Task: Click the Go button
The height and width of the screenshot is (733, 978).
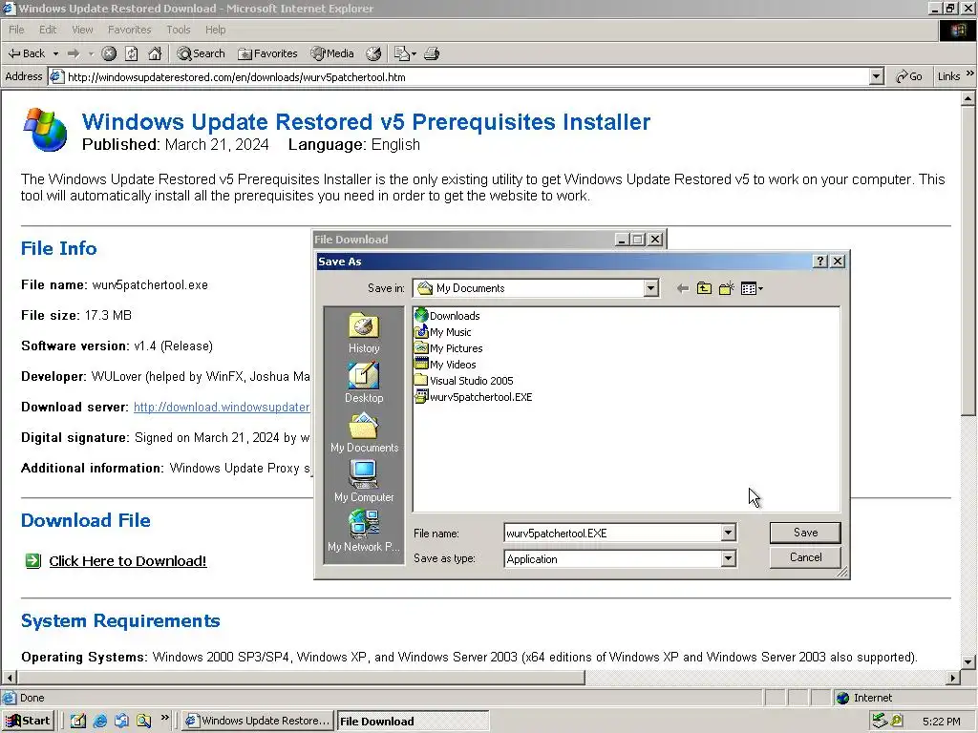Action: point(909,76)
